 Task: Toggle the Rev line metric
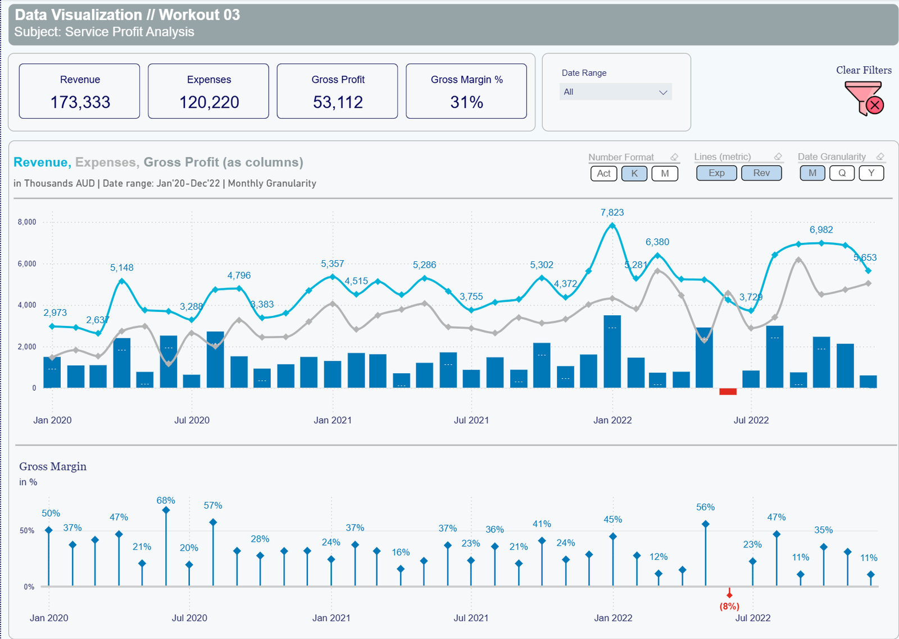(761, 173)
